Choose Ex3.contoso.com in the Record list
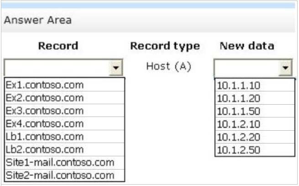The height and width of the screenshot is (186, 299). [64, 111]
